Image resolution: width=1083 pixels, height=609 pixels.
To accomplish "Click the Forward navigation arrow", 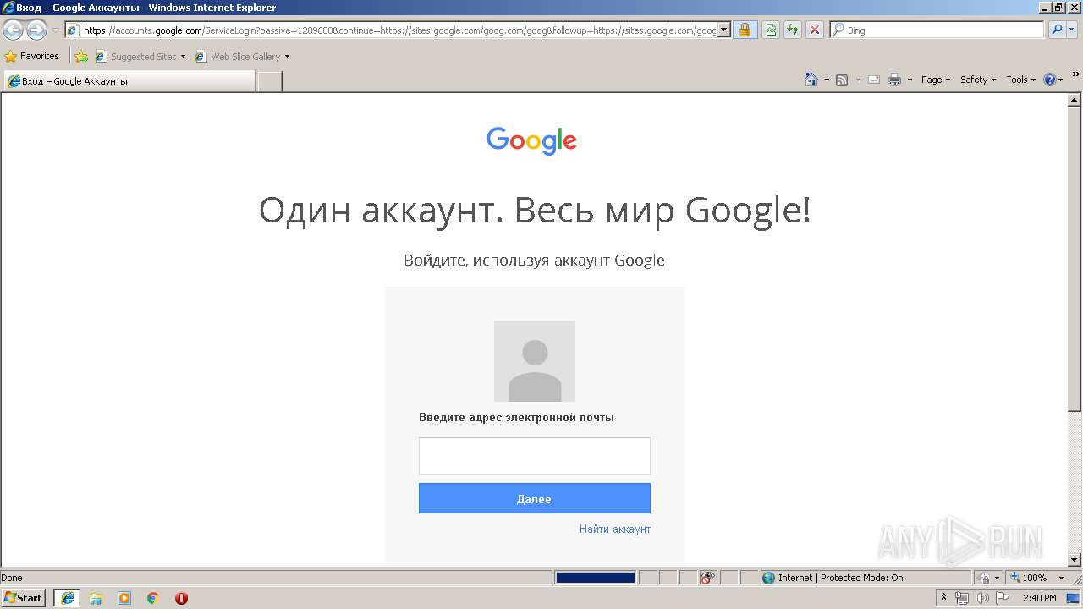I will pyautogui.click(x=36, y=30).
